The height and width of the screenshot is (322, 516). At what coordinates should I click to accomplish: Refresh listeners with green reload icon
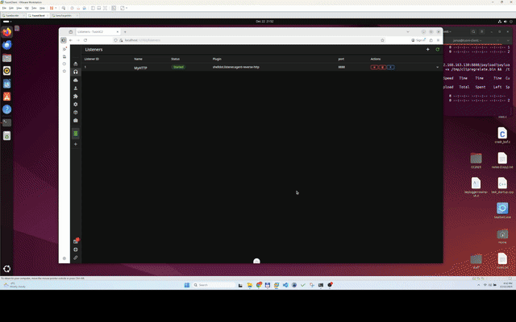coord(437,49)
